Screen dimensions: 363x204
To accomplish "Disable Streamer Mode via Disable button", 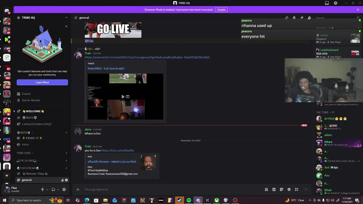I will click(x=221, y=10).
